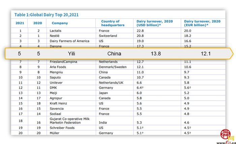Click the USD value "10.7" for Saputo
The image size is (236, 144).
pyautogui.click(x=140, y=78)
